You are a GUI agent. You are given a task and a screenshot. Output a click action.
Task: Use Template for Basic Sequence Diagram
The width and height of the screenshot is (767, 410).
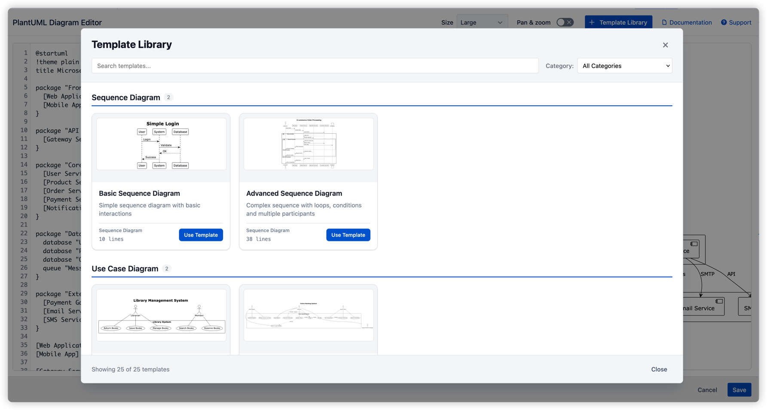click(201, 235)
